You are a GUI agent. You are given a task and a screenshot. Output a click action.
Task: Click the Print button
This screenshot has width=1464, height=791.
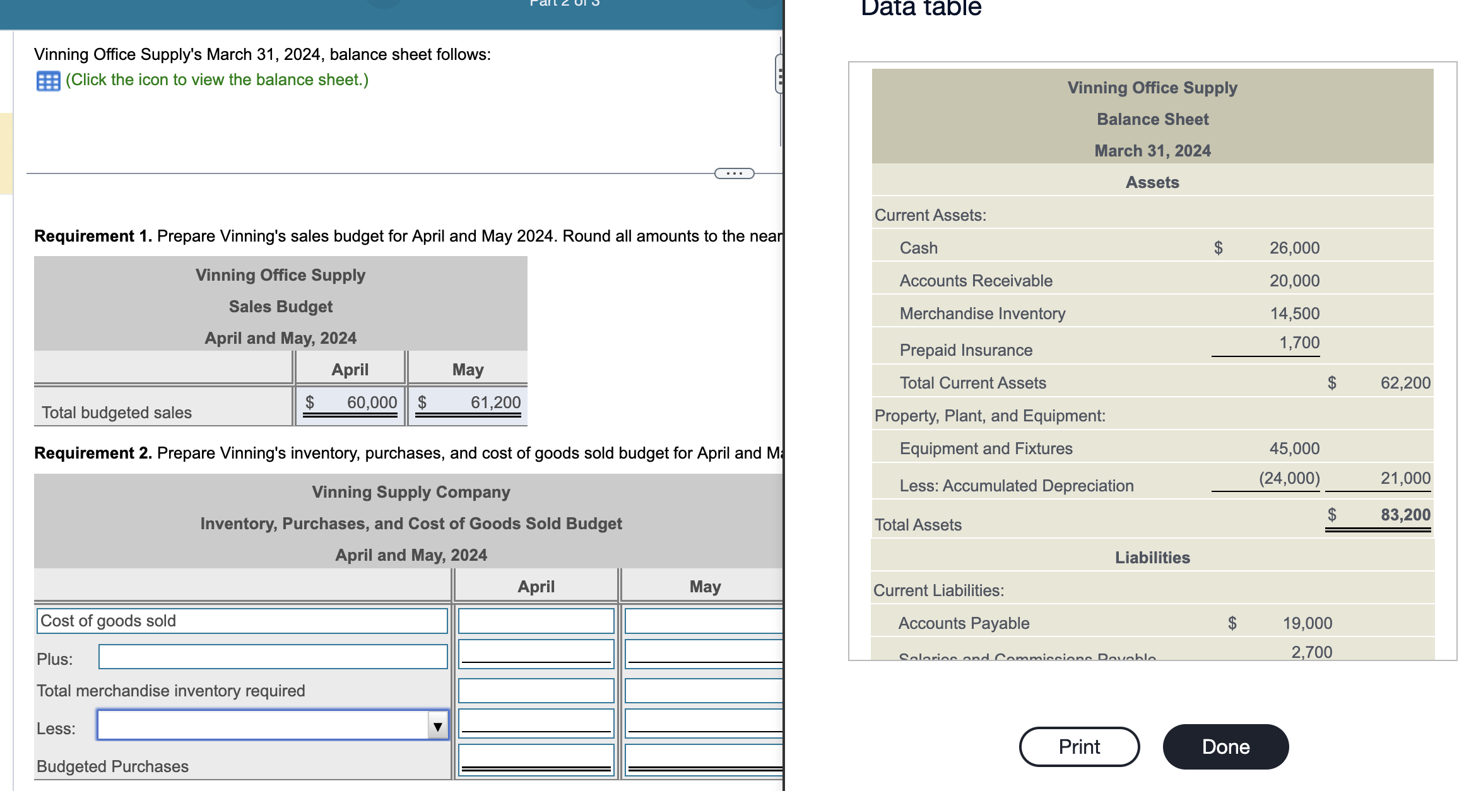[x=1079, y=746]
